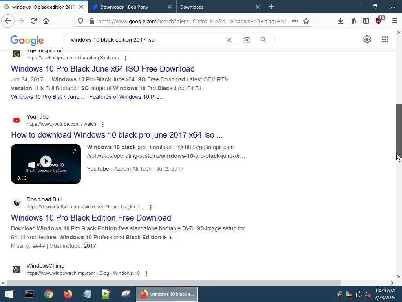Image resolution: width=402 pixels, height=302 pixels.
Task: Go back to previous page
Action: (8, 21)
